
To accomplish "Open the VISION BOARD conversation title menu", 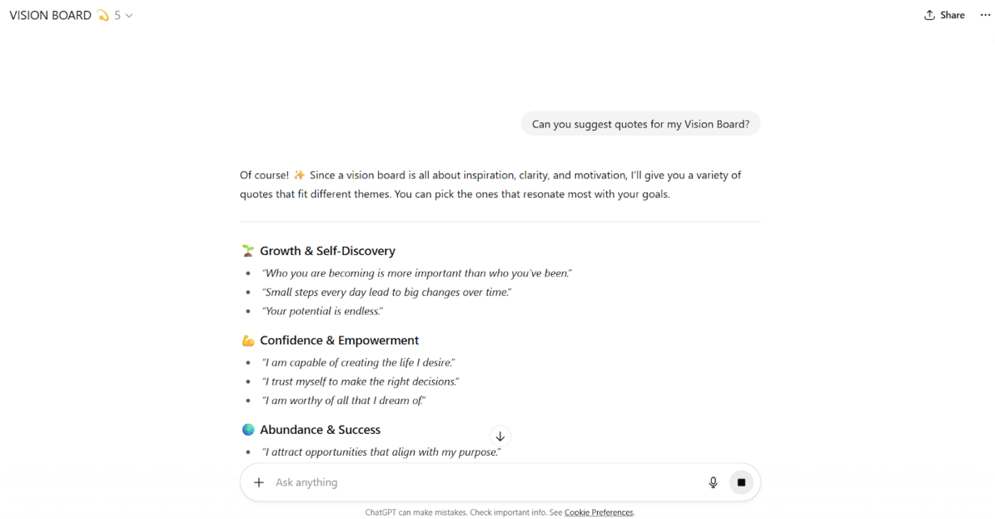I will (50, 15).
